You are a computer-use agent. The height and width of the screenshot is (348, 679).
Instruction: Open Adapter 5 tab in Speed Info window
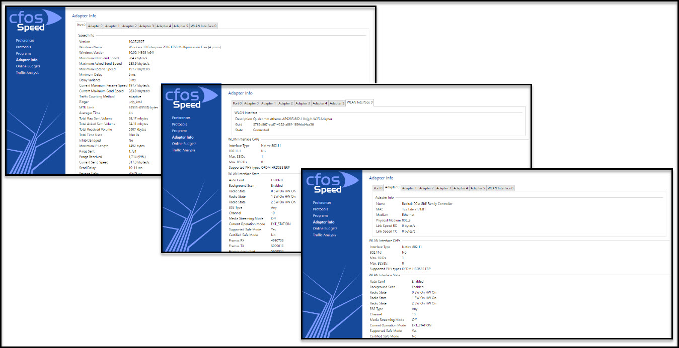point(181,26)
